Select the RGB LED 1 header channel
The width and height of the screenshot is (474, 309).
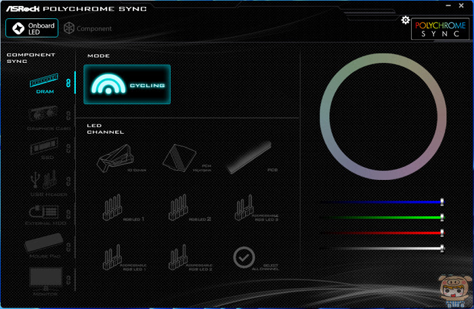click(x=123, y=208)
